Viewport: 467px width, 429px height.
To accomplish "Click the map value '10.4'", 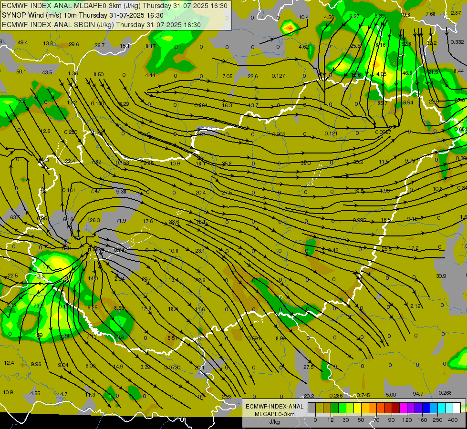I will [x=303, y=17].
